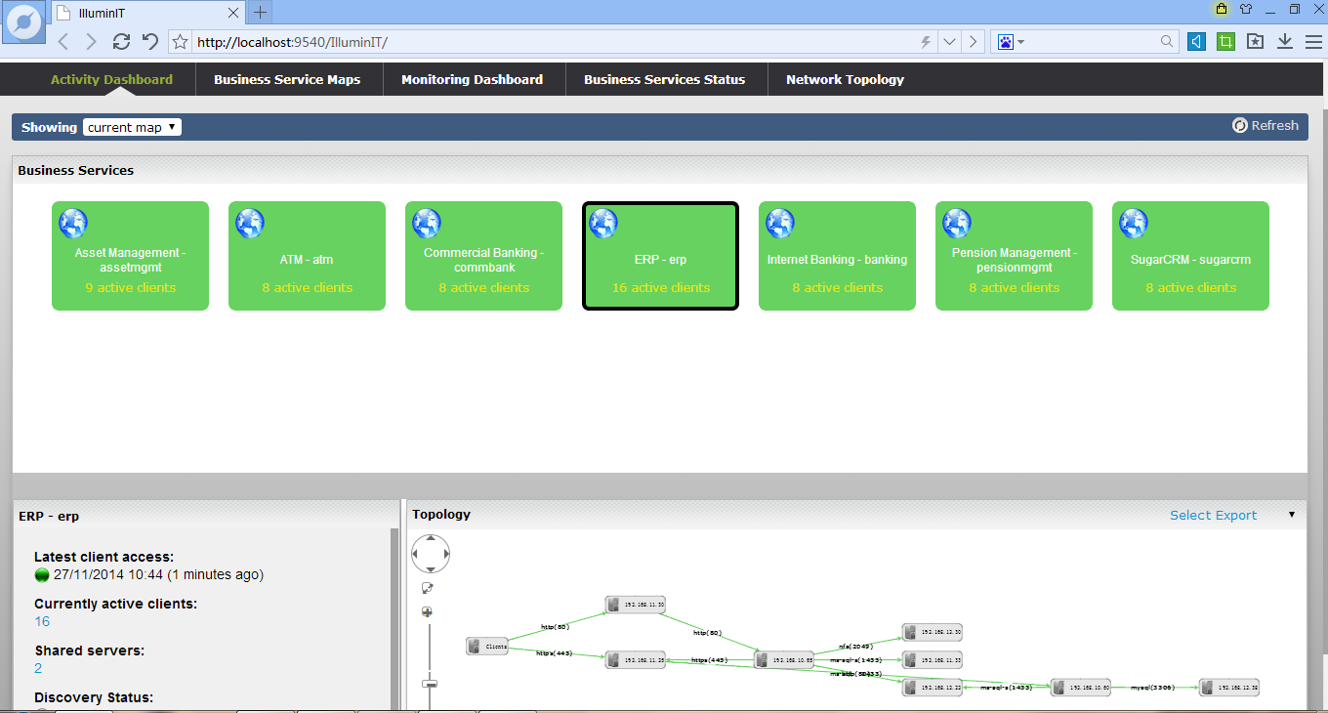
Task: Bookmark the page with the star icon
Action: [x=180, y=42]
